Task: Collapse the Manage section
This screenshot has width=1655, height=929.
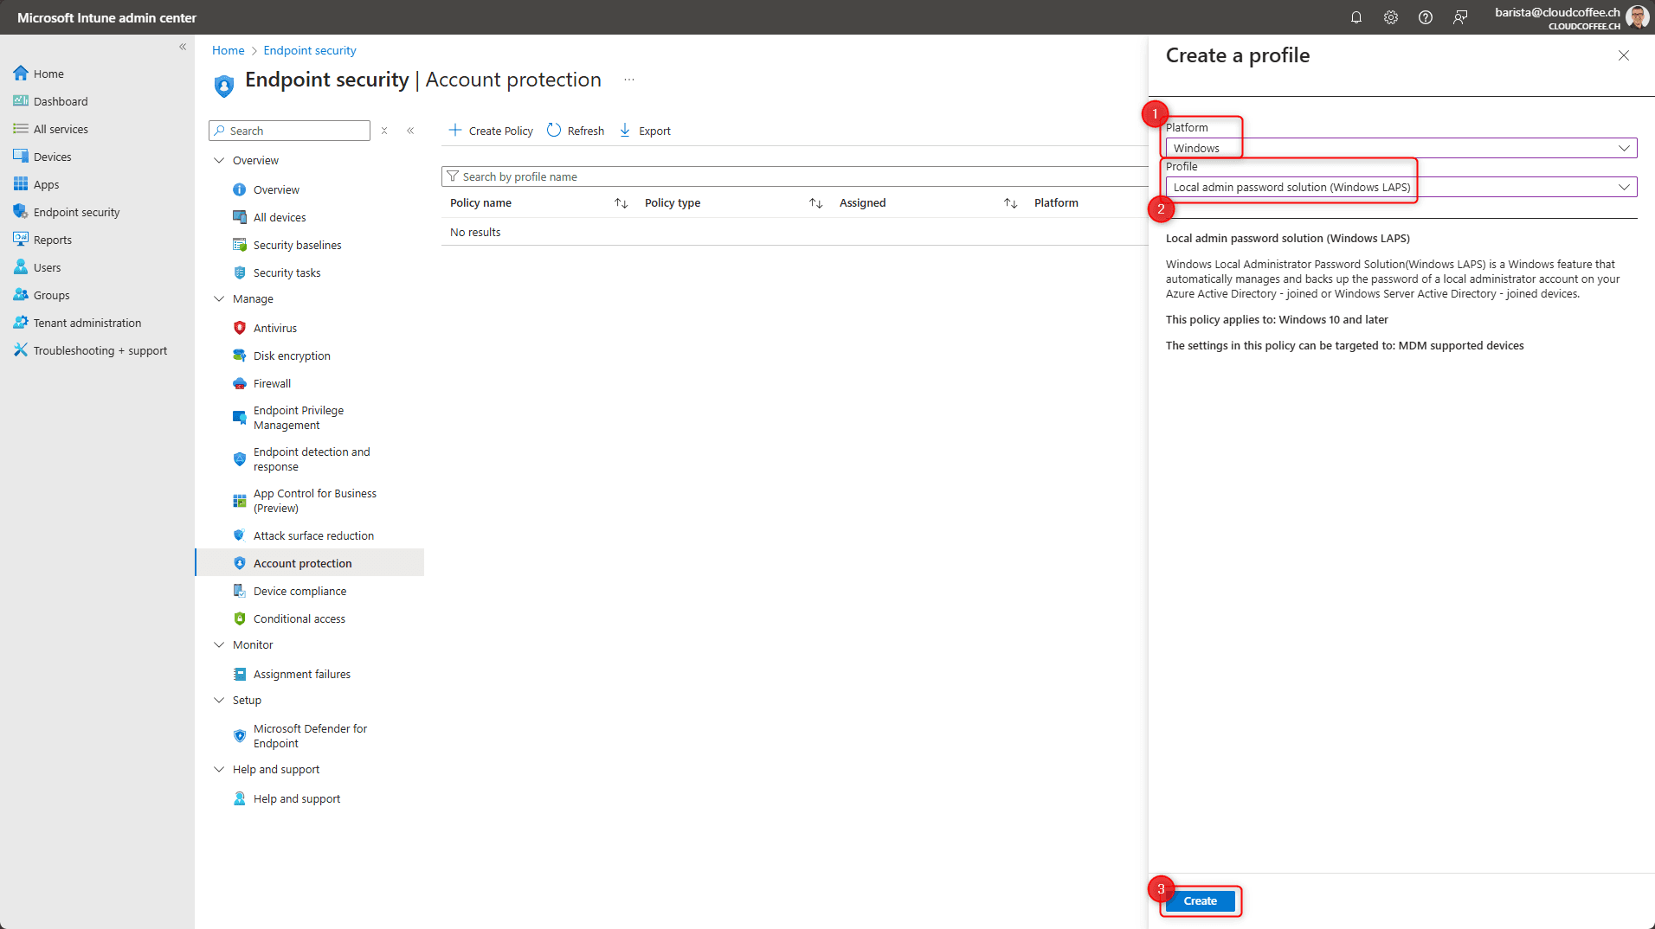Action: [220, 298]
